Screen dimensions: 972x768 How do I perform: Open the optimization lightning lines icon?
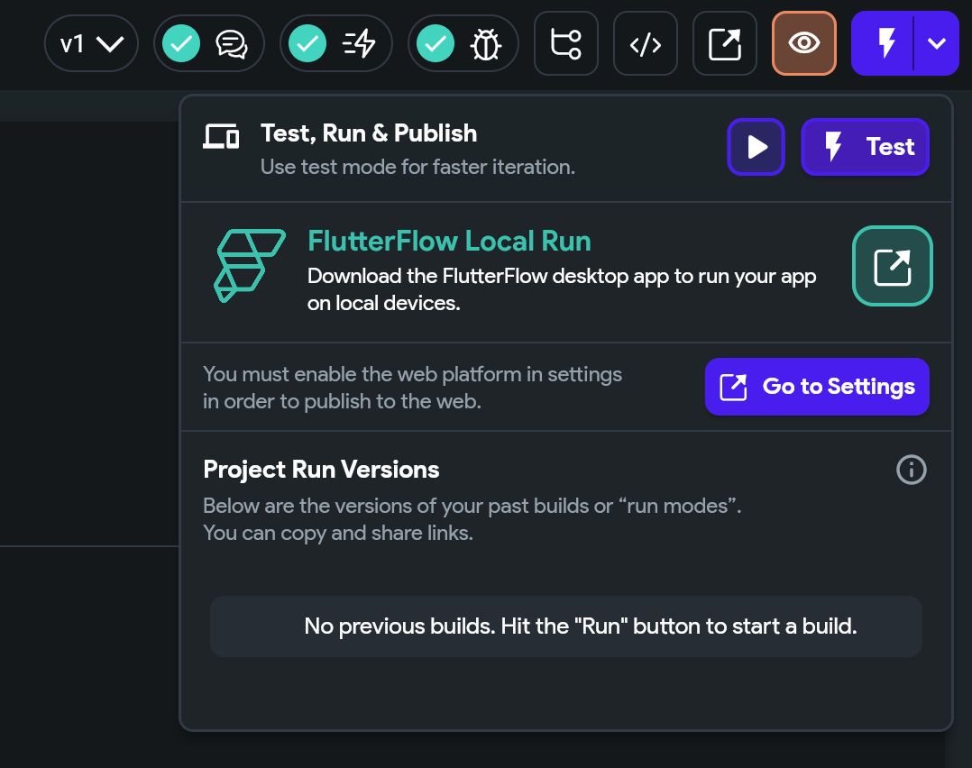[358, 44]
